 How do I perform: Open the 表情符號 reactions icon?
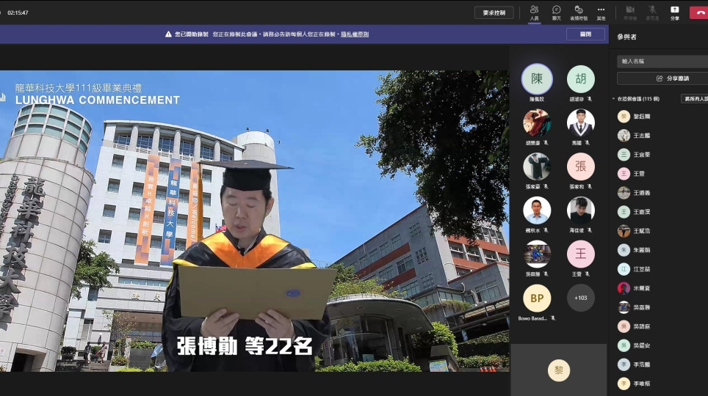pyautogui.click(x=579, y=12)
